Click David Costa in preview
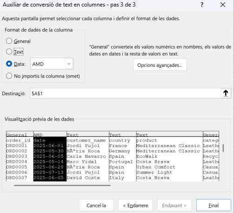Viewport: 234px width, 213px height. point(83,178)
